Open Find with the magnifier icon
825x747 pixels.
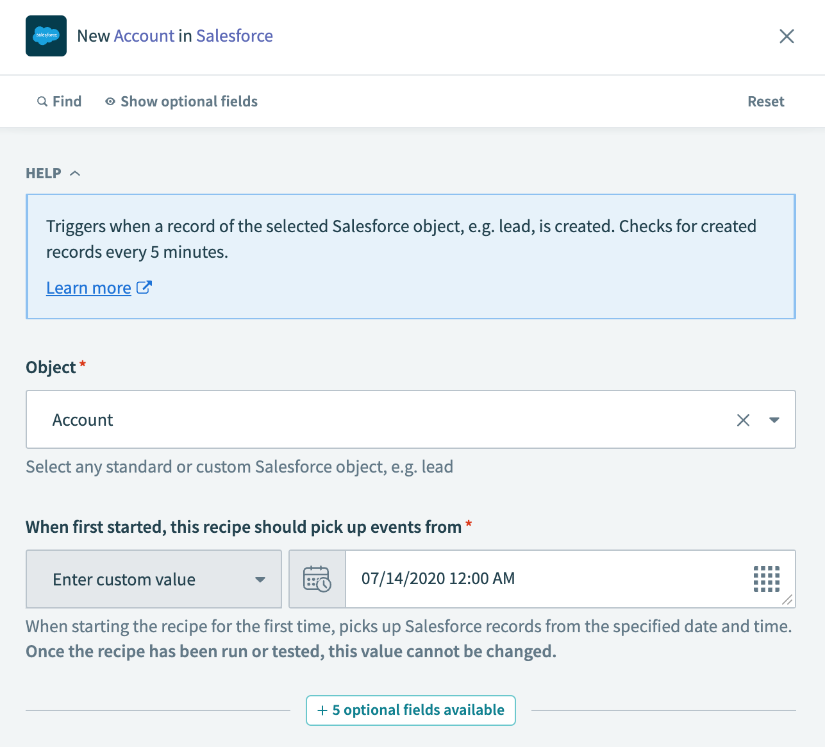(x=42, y=101)
